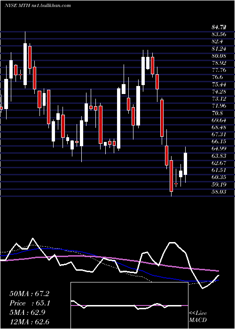Click the tallest white candle near 82.4 peak
The width and height of the screenshot is (235, 329).
25,64
